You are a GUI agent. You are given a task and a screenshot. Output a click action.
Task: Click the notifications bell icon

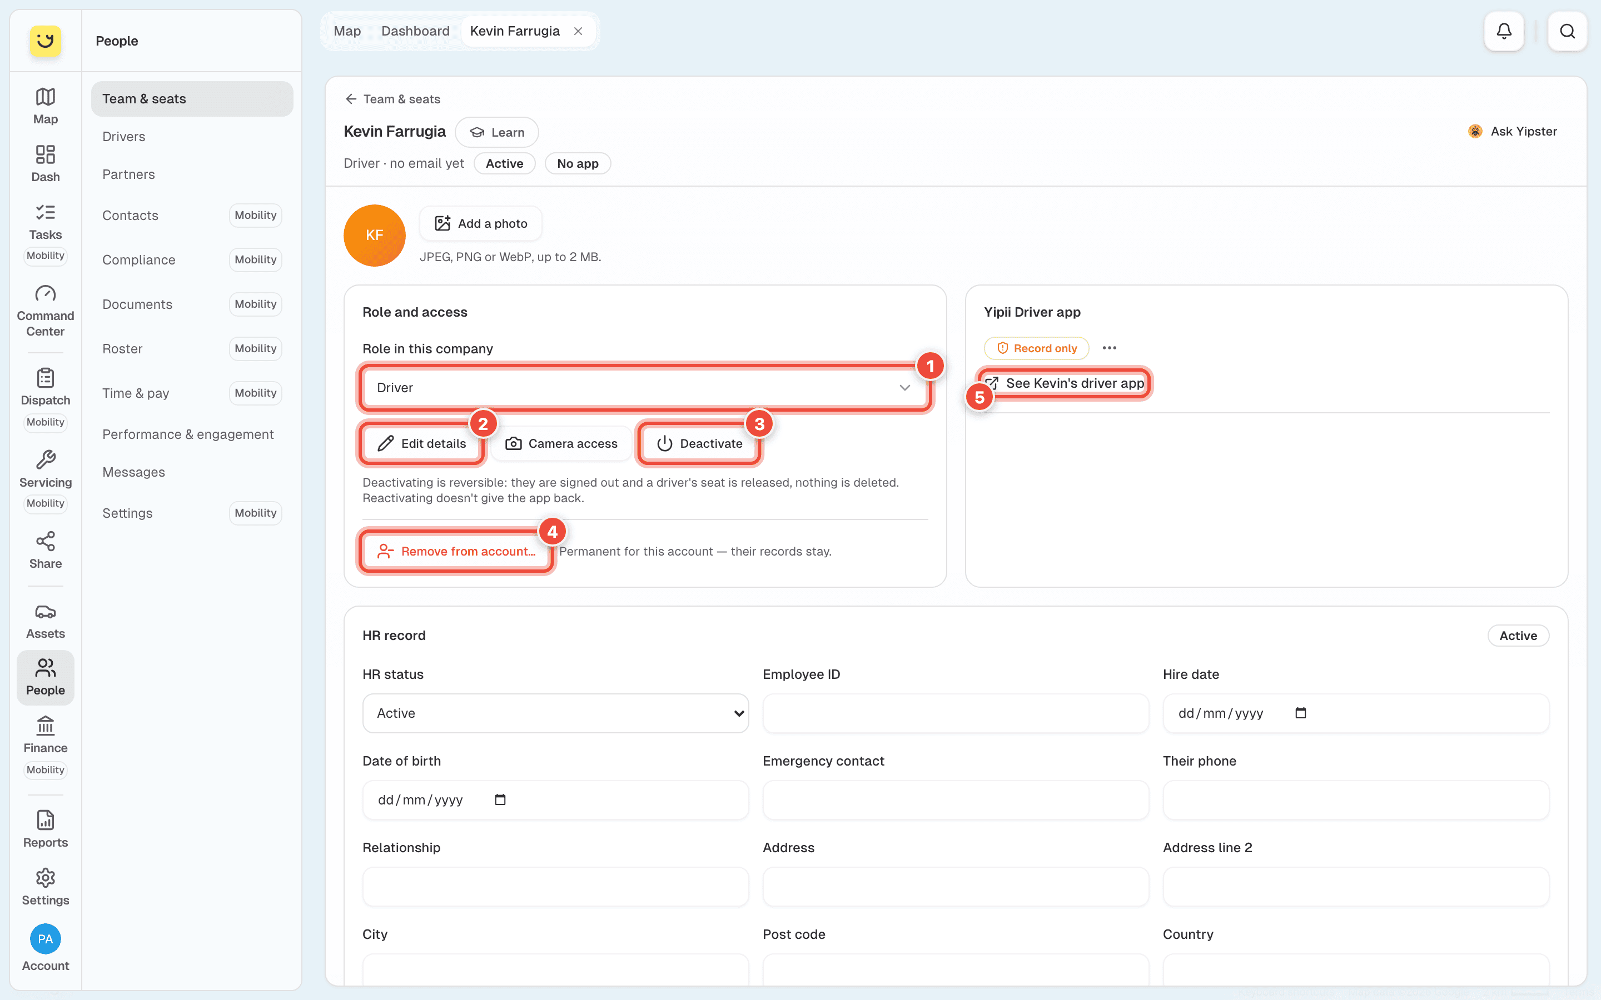click(1504, 31)
